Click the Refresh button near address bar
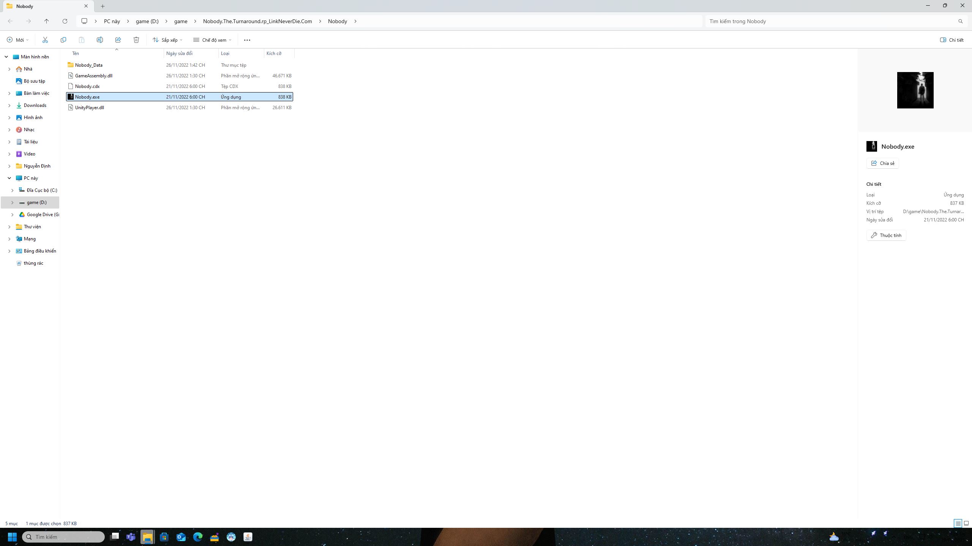This screenshot has height=546, width=972. [x=65, y=21]
